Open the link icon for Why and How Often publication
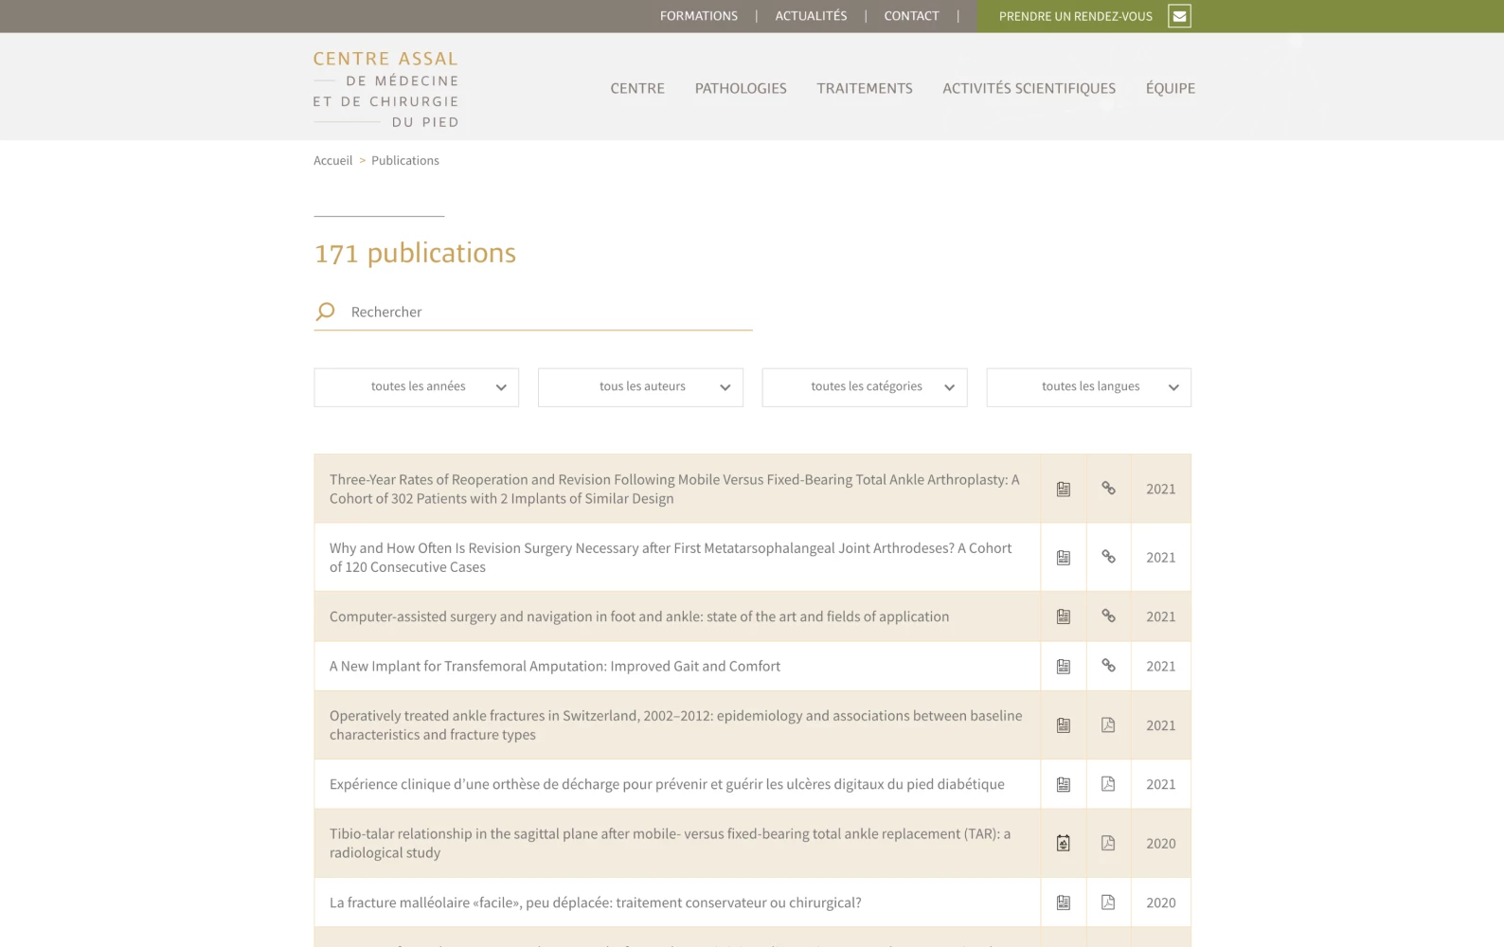 click(x=1108, y=558)
